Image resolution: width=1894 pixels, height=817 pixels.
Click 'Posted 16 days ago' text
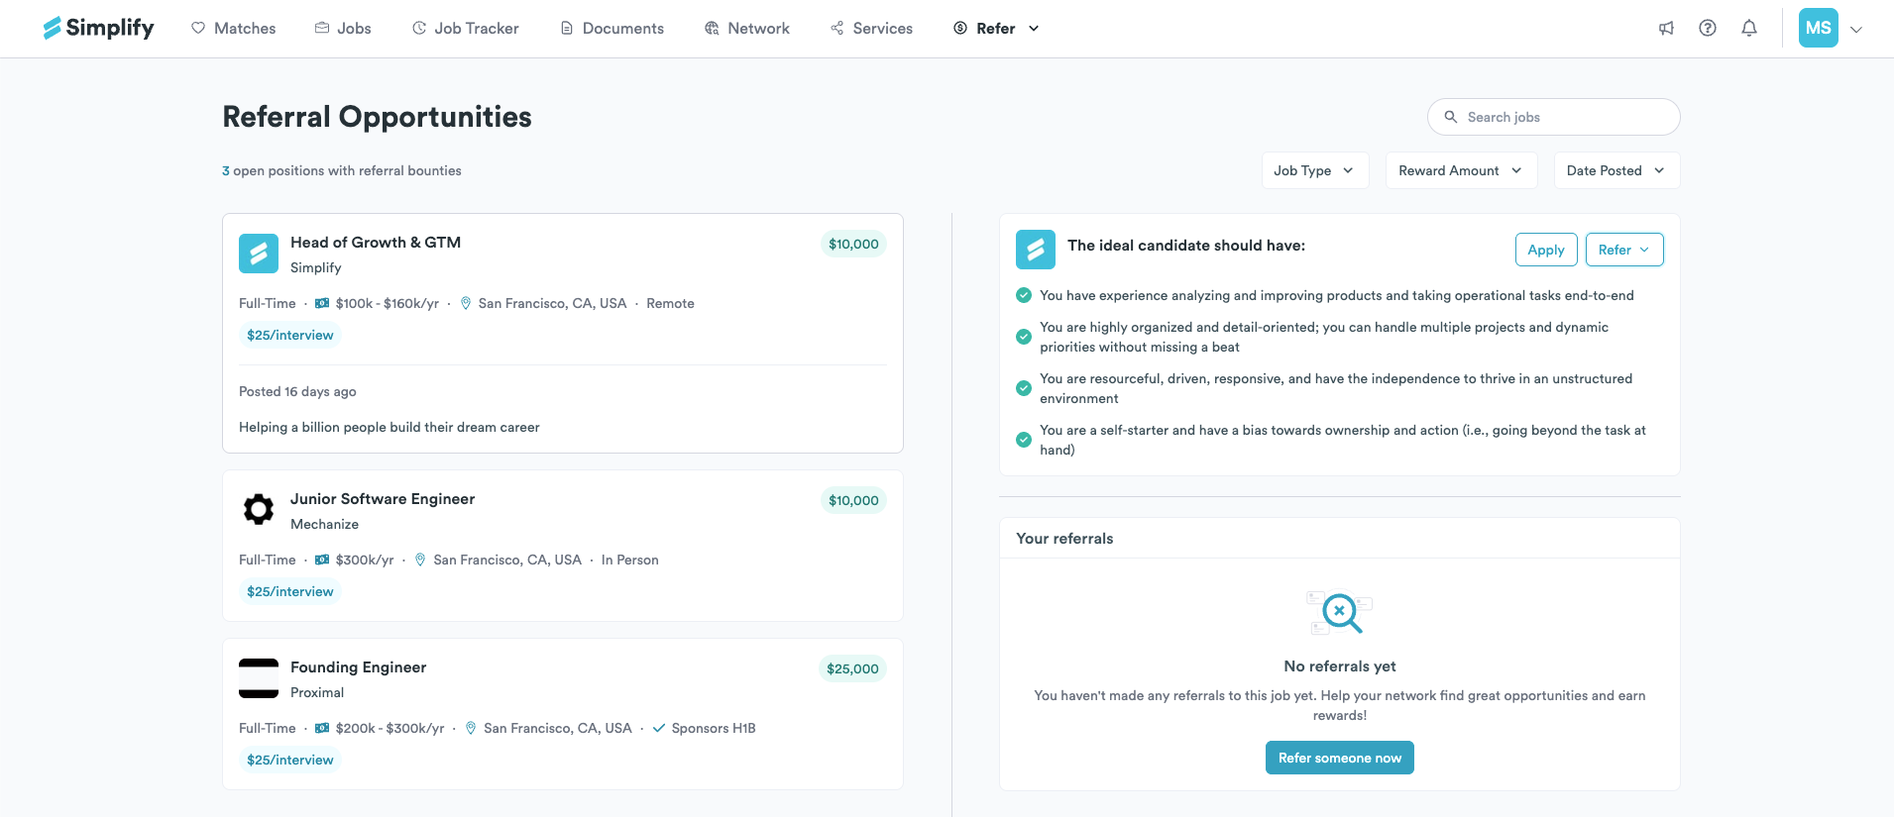click(x=297, y=391)
